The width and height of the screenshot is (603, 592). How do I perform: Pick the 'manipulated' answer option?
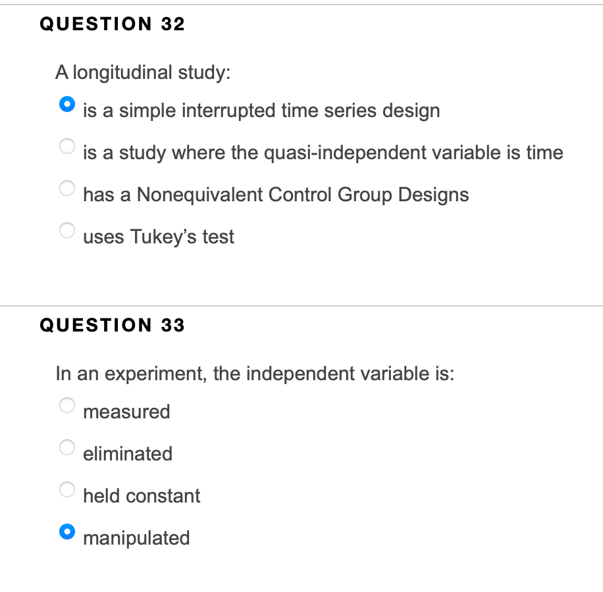pyautogui.click(x=67, y=531)
